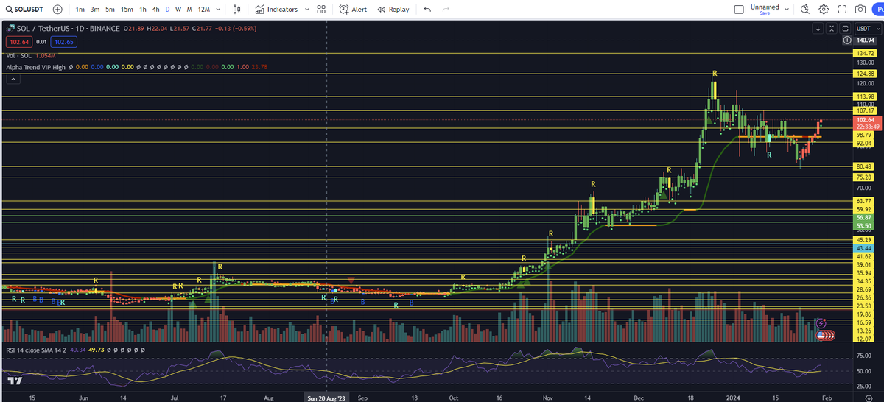884x402 pixels.
Task: Click the Save link under Unnamed
Action: (764, 14)
